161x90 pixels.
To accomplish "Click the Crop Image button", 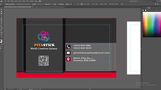I will [x=61, y=4].
